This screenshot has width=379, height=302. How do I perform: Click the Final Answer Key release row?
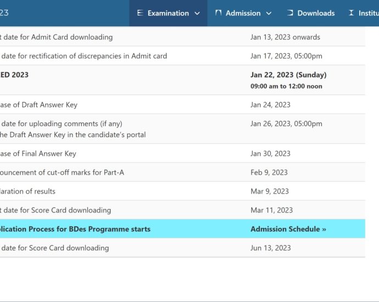point(38,154)
